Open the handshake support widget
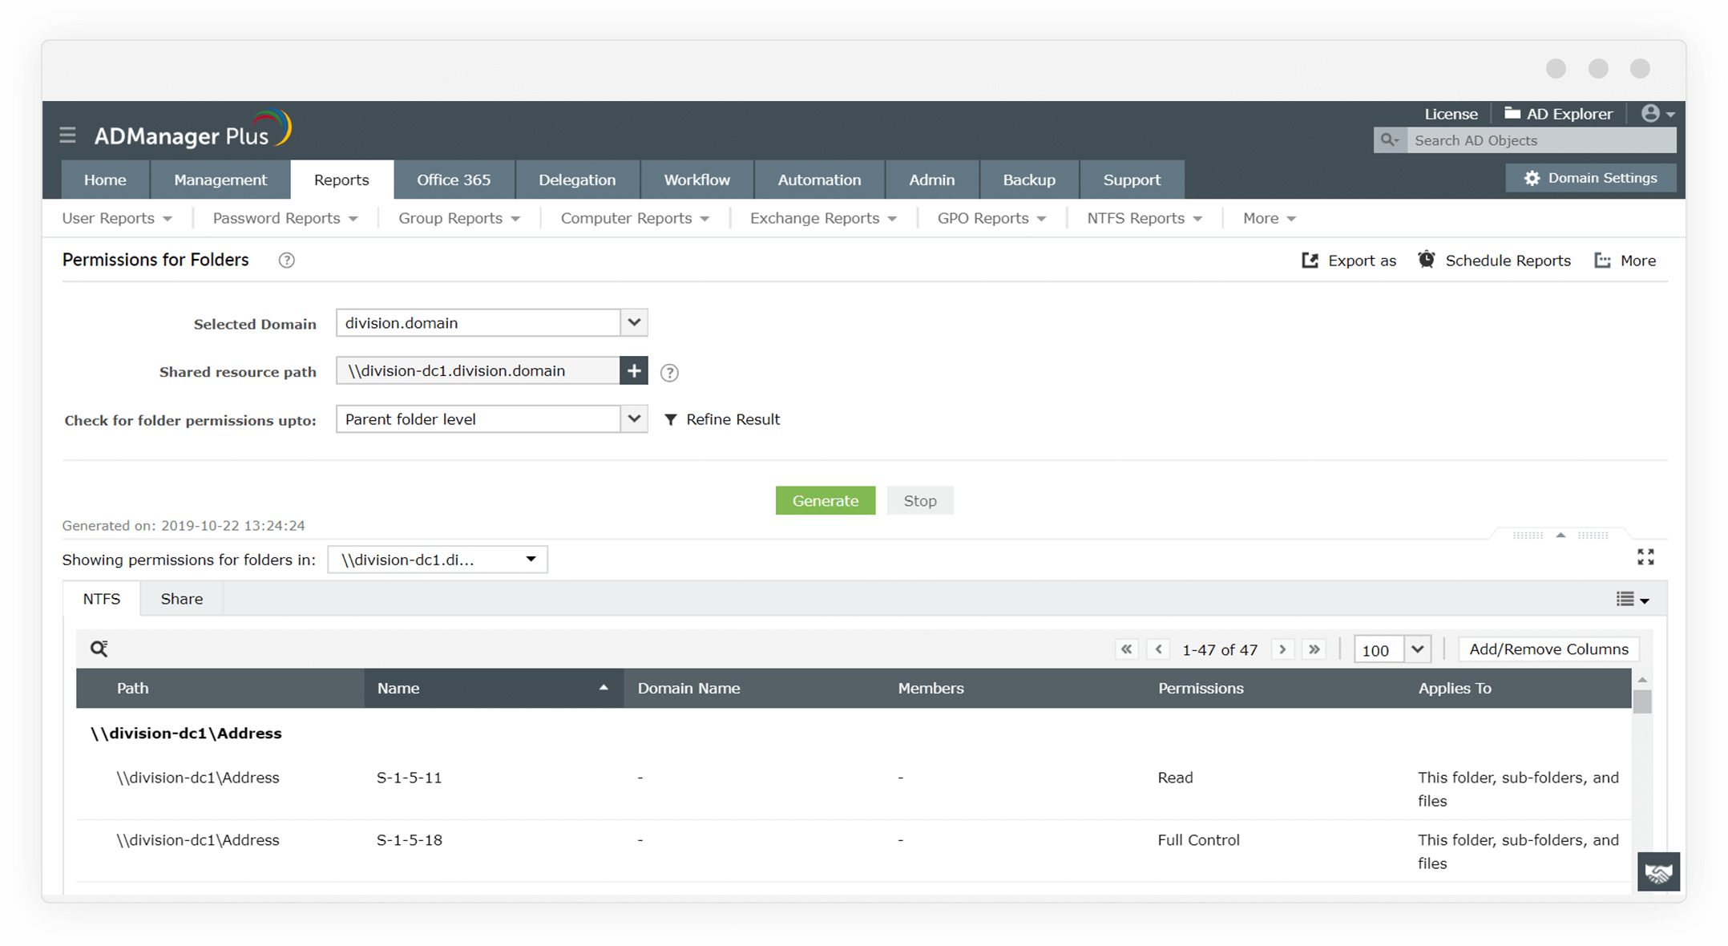 [x=1658, y=871]
